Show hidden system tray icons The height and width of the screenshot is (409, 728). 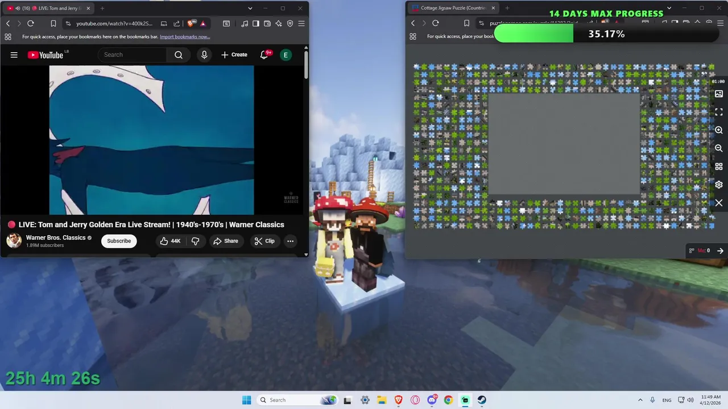pyautogui.click(x=640, y=400)
